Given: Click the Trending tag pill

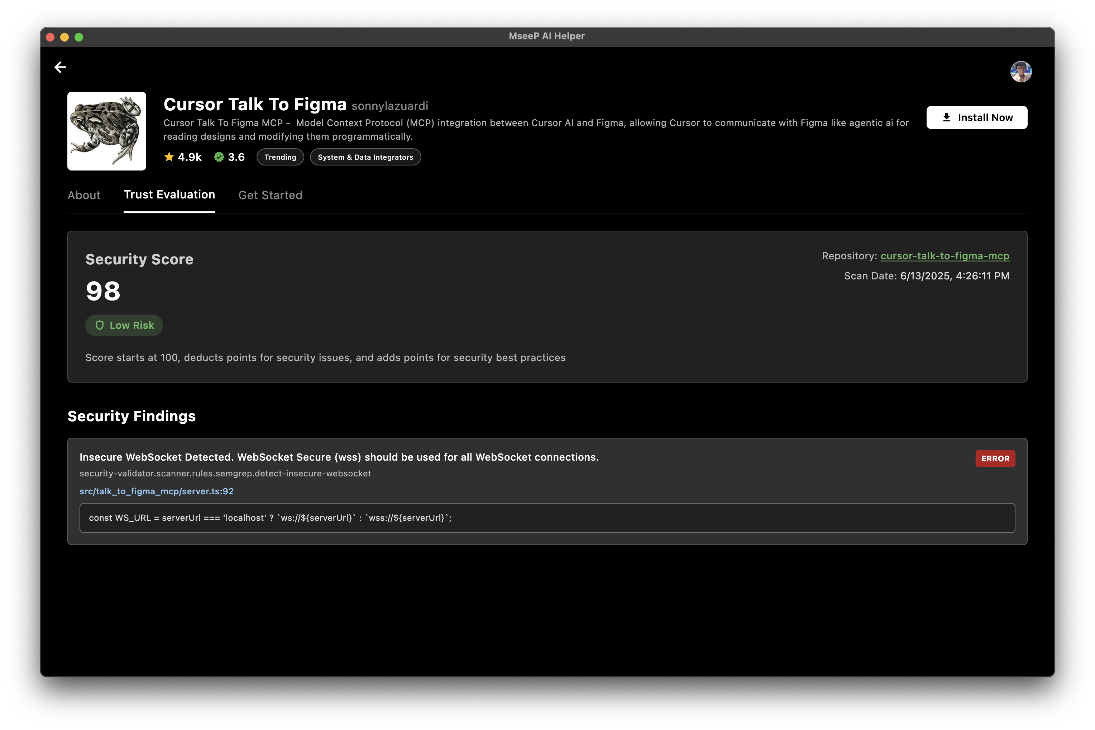Looking at the screenshot, I should point(280,157).
